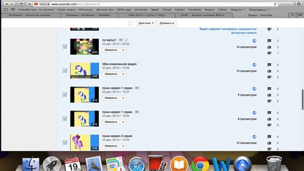The height and width of the screenshot is (171, 304).
Task: Click thumbs-down icon of 'по мульт!' video
Action: [269, 53]
